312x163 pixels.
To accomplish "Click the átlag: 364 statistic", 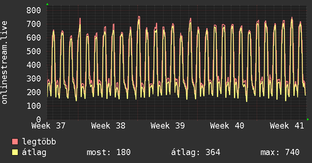I will [196, 152].
